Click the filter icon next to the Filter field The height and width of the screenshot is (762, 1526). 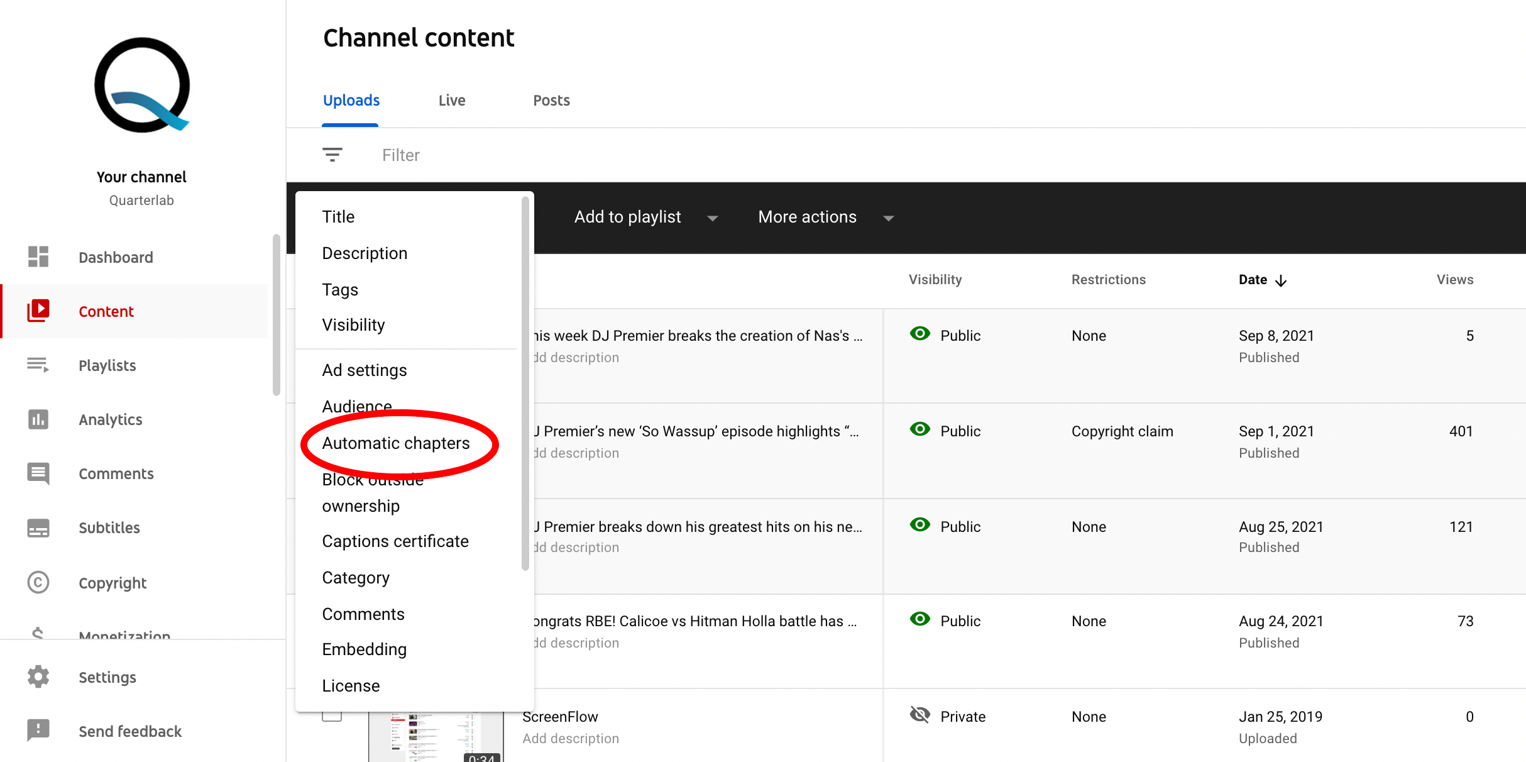click(x=332, y=154)
